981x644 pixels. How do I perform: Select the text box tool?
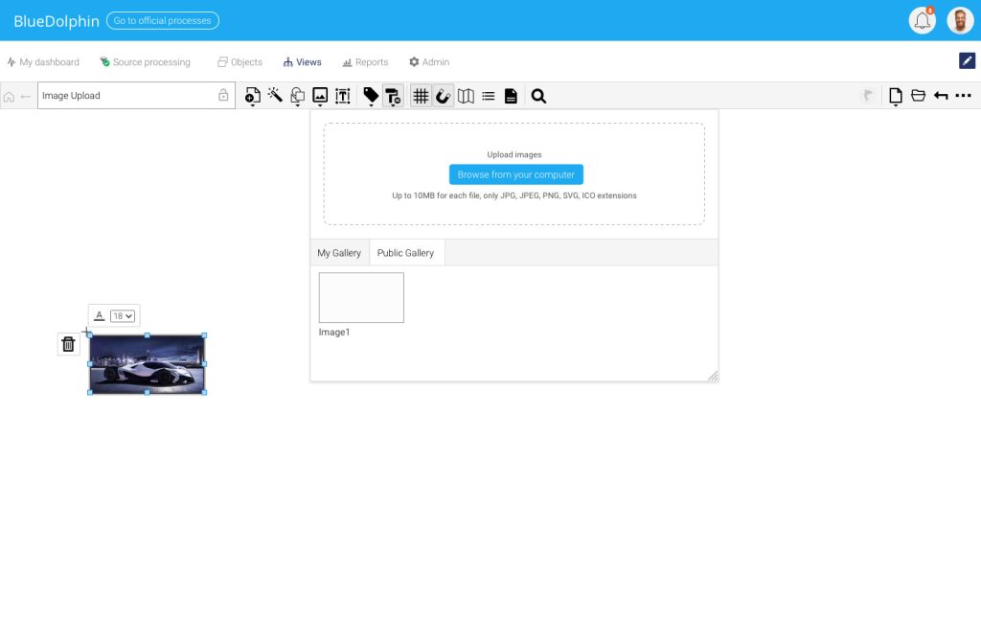(x=342, y=96)
